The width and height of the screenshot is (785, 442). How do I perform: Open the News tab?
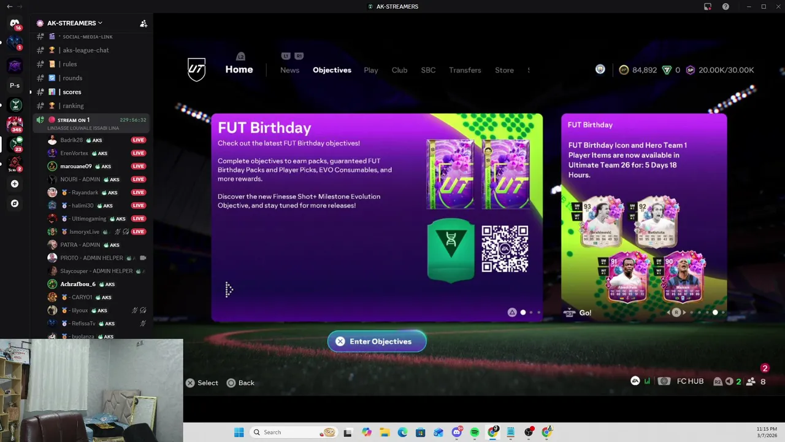point(289,70)
